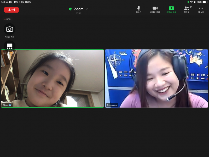
Task: Tap the meeting timer showing 15:22
Action: point(79,13)
